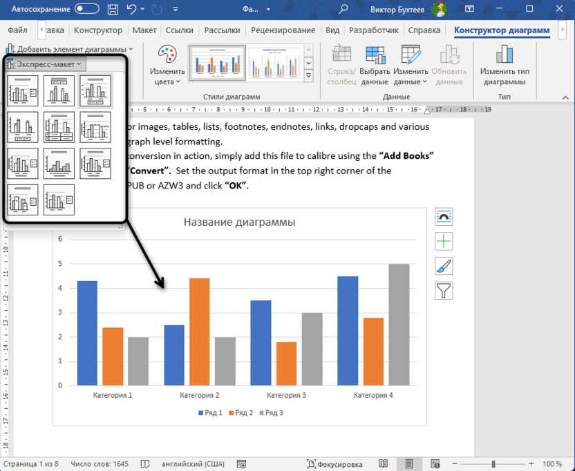The width and height of the screenshot is (575, 471).
Task: Move the zoom slider handle
Action: pyautogui.click(x=493, y=464)
